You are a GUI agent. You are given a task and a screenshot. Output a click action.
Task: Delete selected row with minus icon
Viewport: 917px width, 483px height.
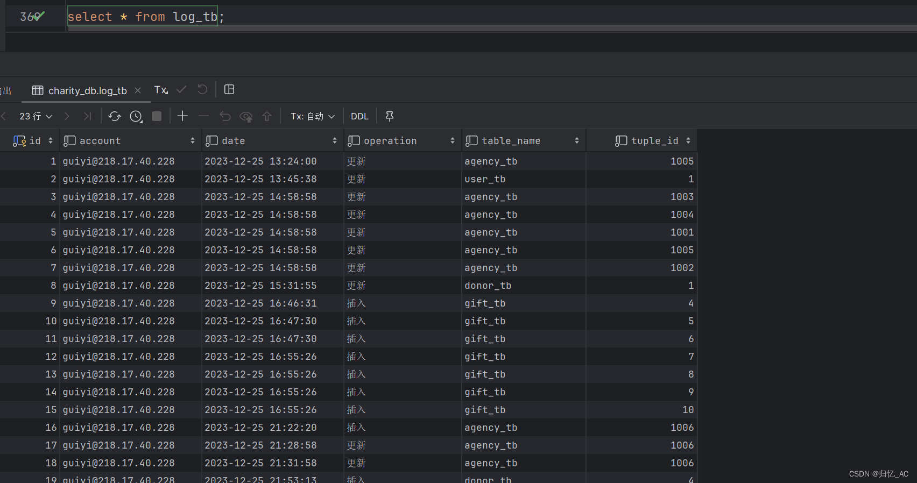[203, 116]
